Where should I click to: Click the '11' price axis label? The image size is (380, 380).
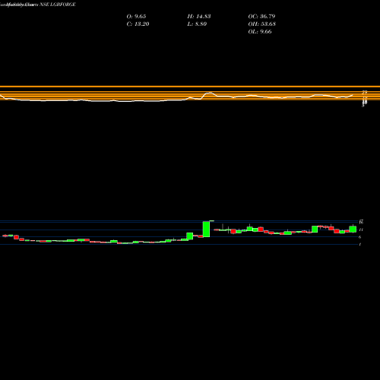361,230
